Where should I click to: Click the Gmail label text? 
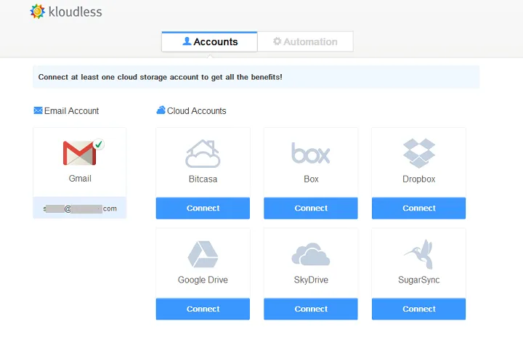tap(80, 179)
